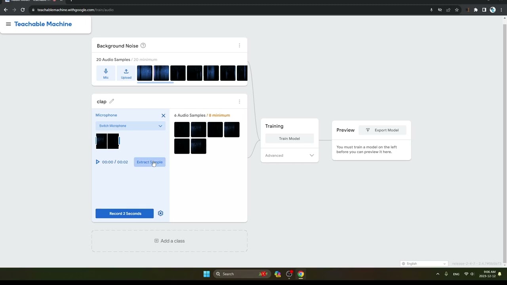Click microphone permission icon in address bar
This screenshot has height=285, width=507.
pyautogui.click(x=431, y=10)
